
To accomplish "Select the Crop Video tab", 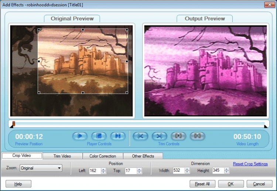I will pos(22,156).
